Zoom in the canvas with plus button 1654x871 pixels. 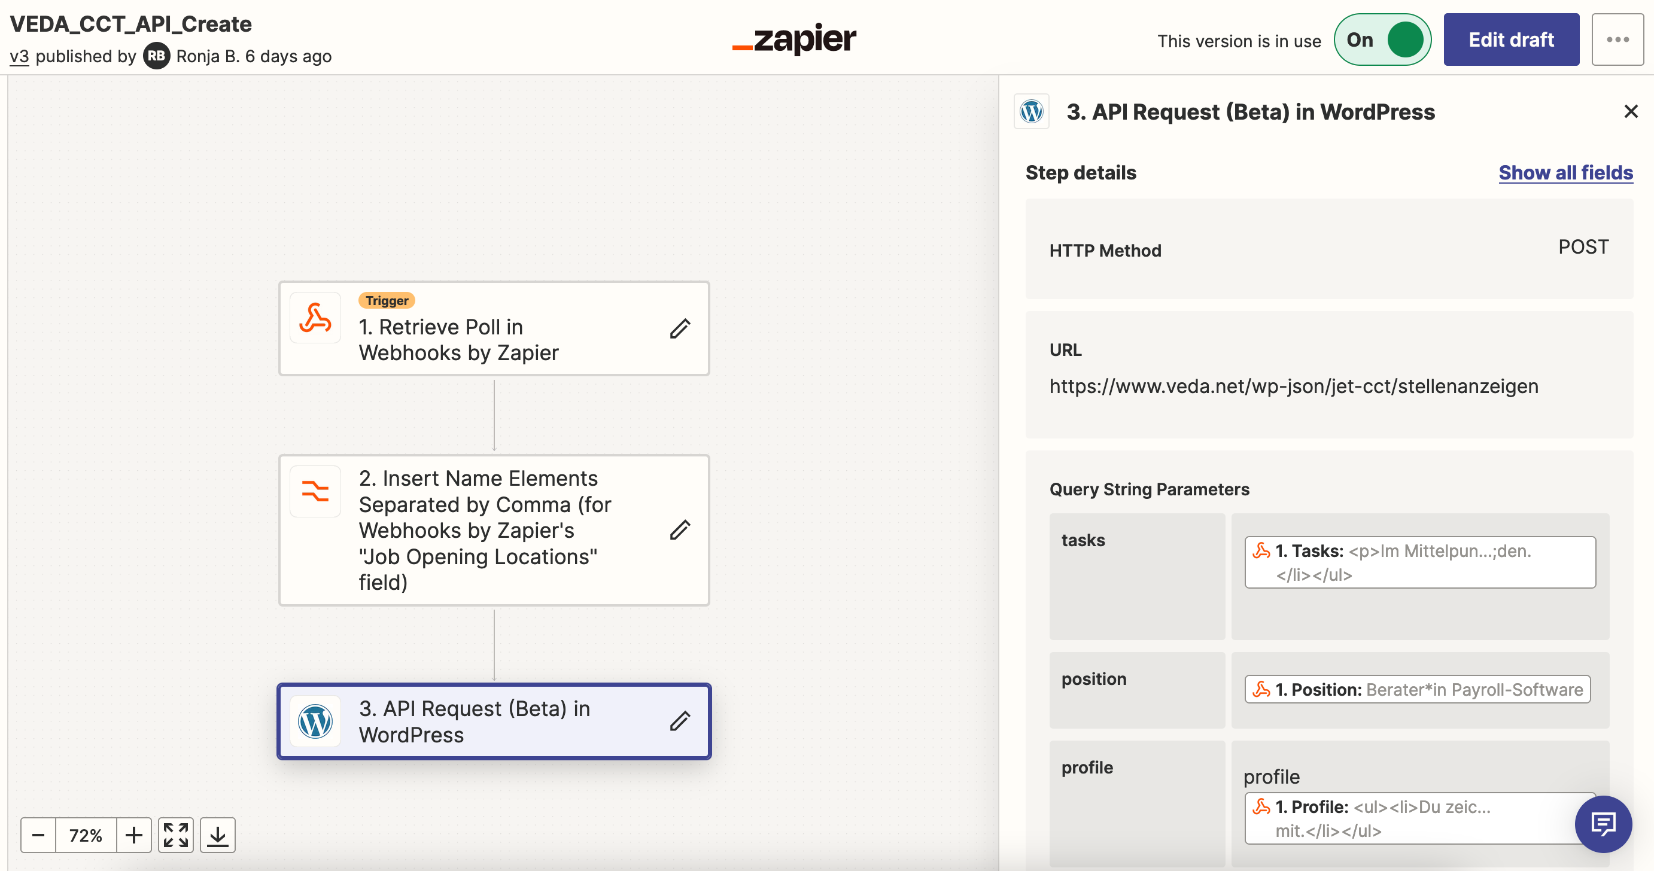pyautogui.click(x=134, y=835)
